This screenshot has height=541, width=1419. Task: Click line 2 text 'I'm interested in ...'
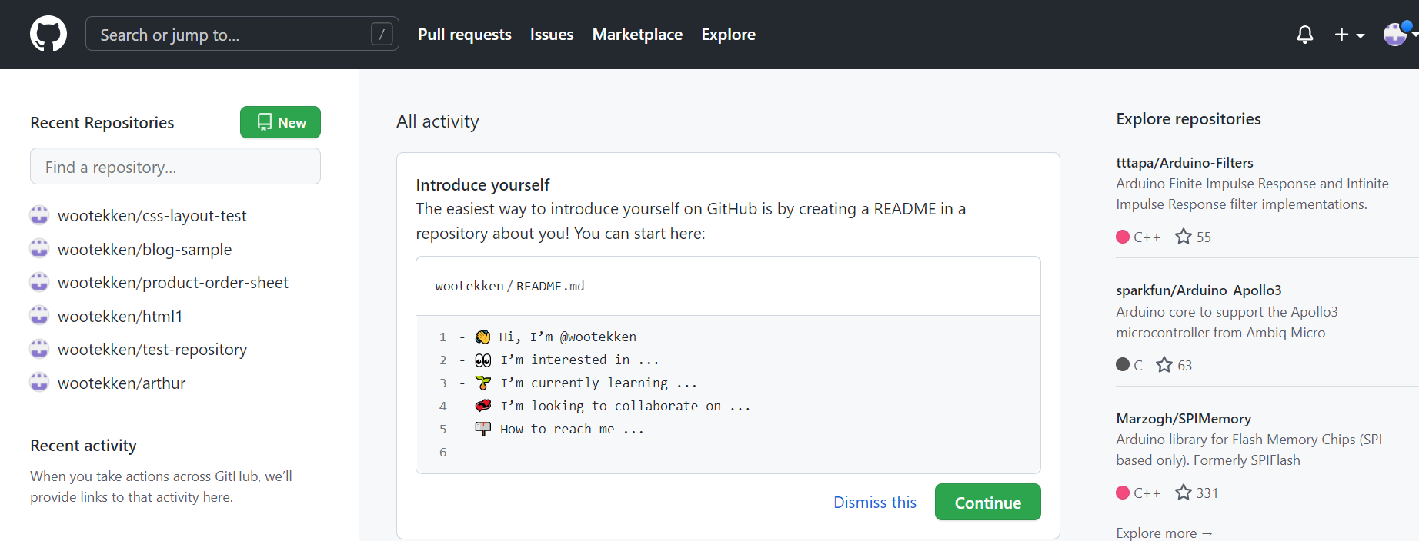click(x=579, y=360)
